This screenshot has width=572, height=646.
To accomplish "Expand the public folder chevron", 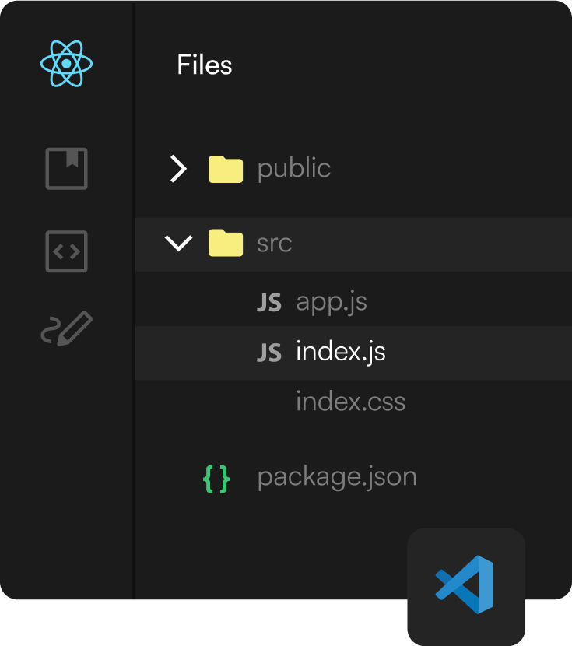I will [179, 169].
